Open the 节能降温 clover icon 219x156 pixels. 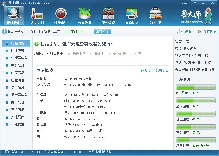pos(84,14)
